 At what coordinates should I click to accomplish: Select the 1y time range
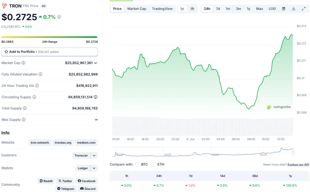[x=249, y=9]
